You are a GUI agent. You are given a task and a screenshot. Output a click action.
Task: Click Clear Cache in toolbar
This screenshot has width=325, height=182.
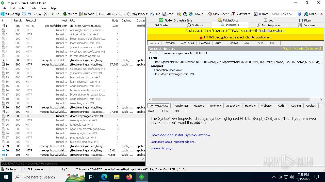[x=219, y=14]
